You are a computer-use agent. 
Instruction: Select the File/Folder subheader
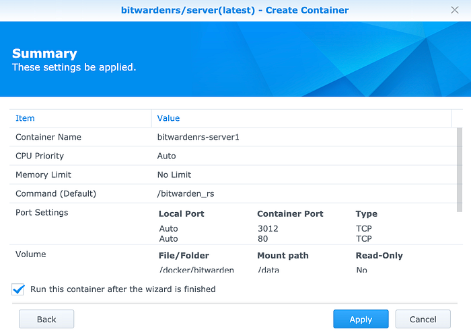(184, 255)
